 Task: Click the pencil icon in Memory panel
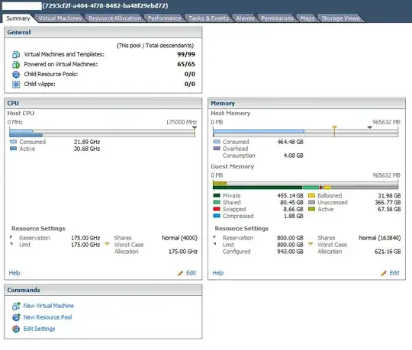(384, 273)
